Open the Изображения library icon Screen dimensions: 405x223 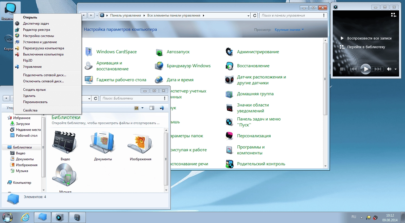coord(141,143)
